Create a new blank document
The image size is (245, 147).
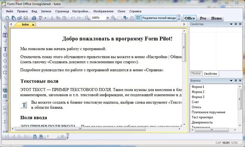coord(7,18)
